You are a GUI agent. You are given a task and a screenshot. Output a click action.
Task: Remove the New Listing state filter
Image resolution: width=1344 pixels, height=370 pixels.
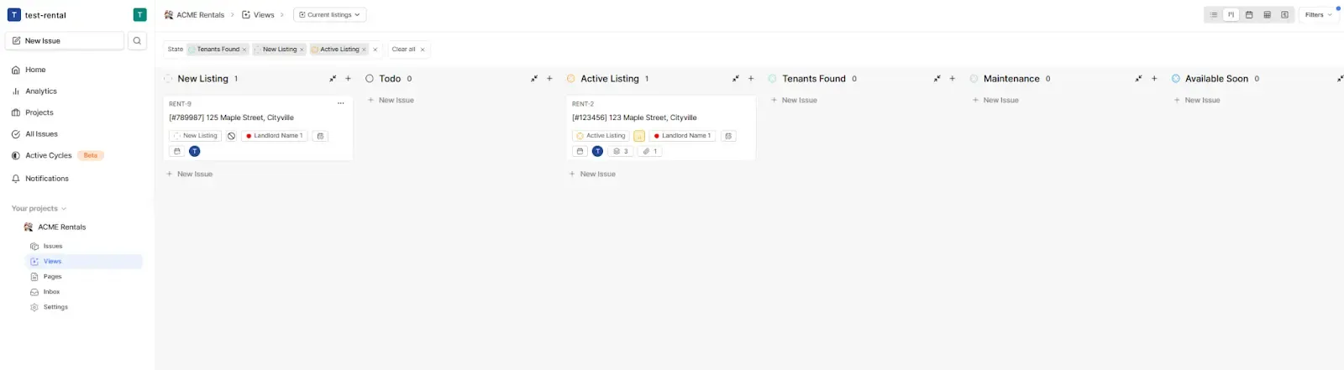302,50
